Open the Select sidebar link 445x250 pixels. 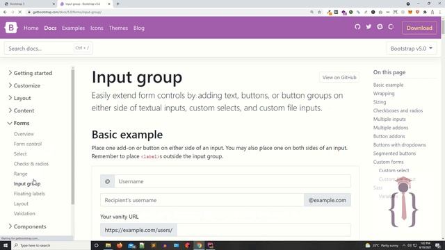tap(20, 154)
